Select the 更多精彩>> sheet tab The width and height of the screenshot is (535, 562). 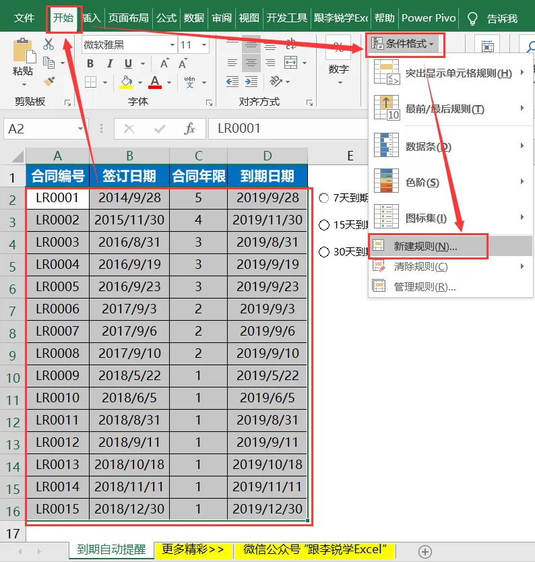coord(193,549)
